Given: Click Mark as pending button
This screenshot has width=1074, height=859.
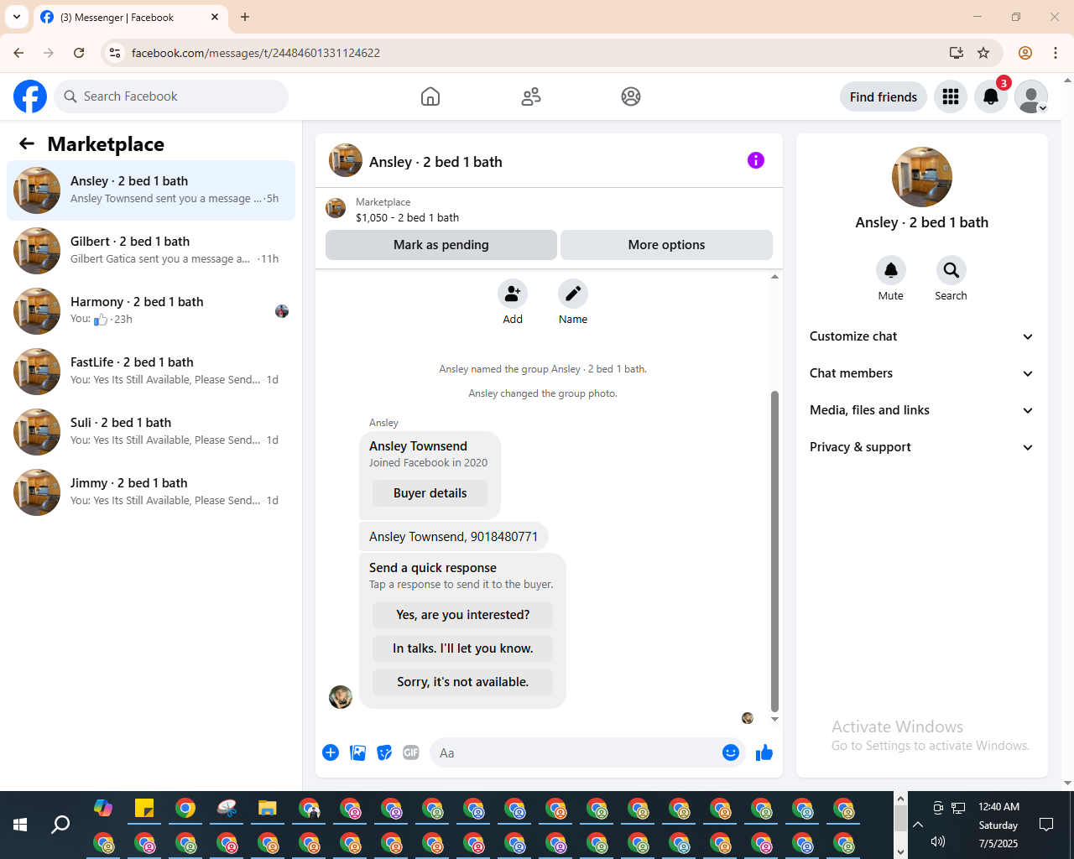Looking at the screenshot, I should [441, 245].
